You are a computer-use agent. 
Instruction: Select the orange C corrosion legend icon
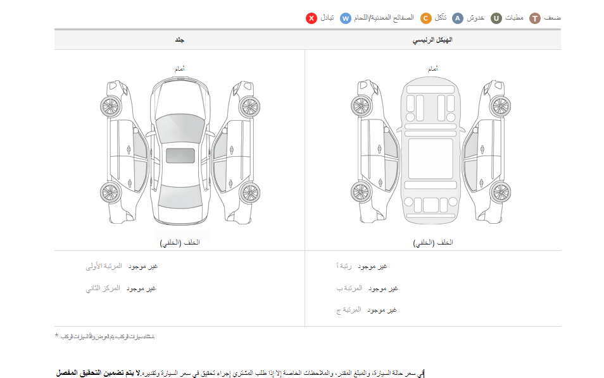[x=426, y=18]
